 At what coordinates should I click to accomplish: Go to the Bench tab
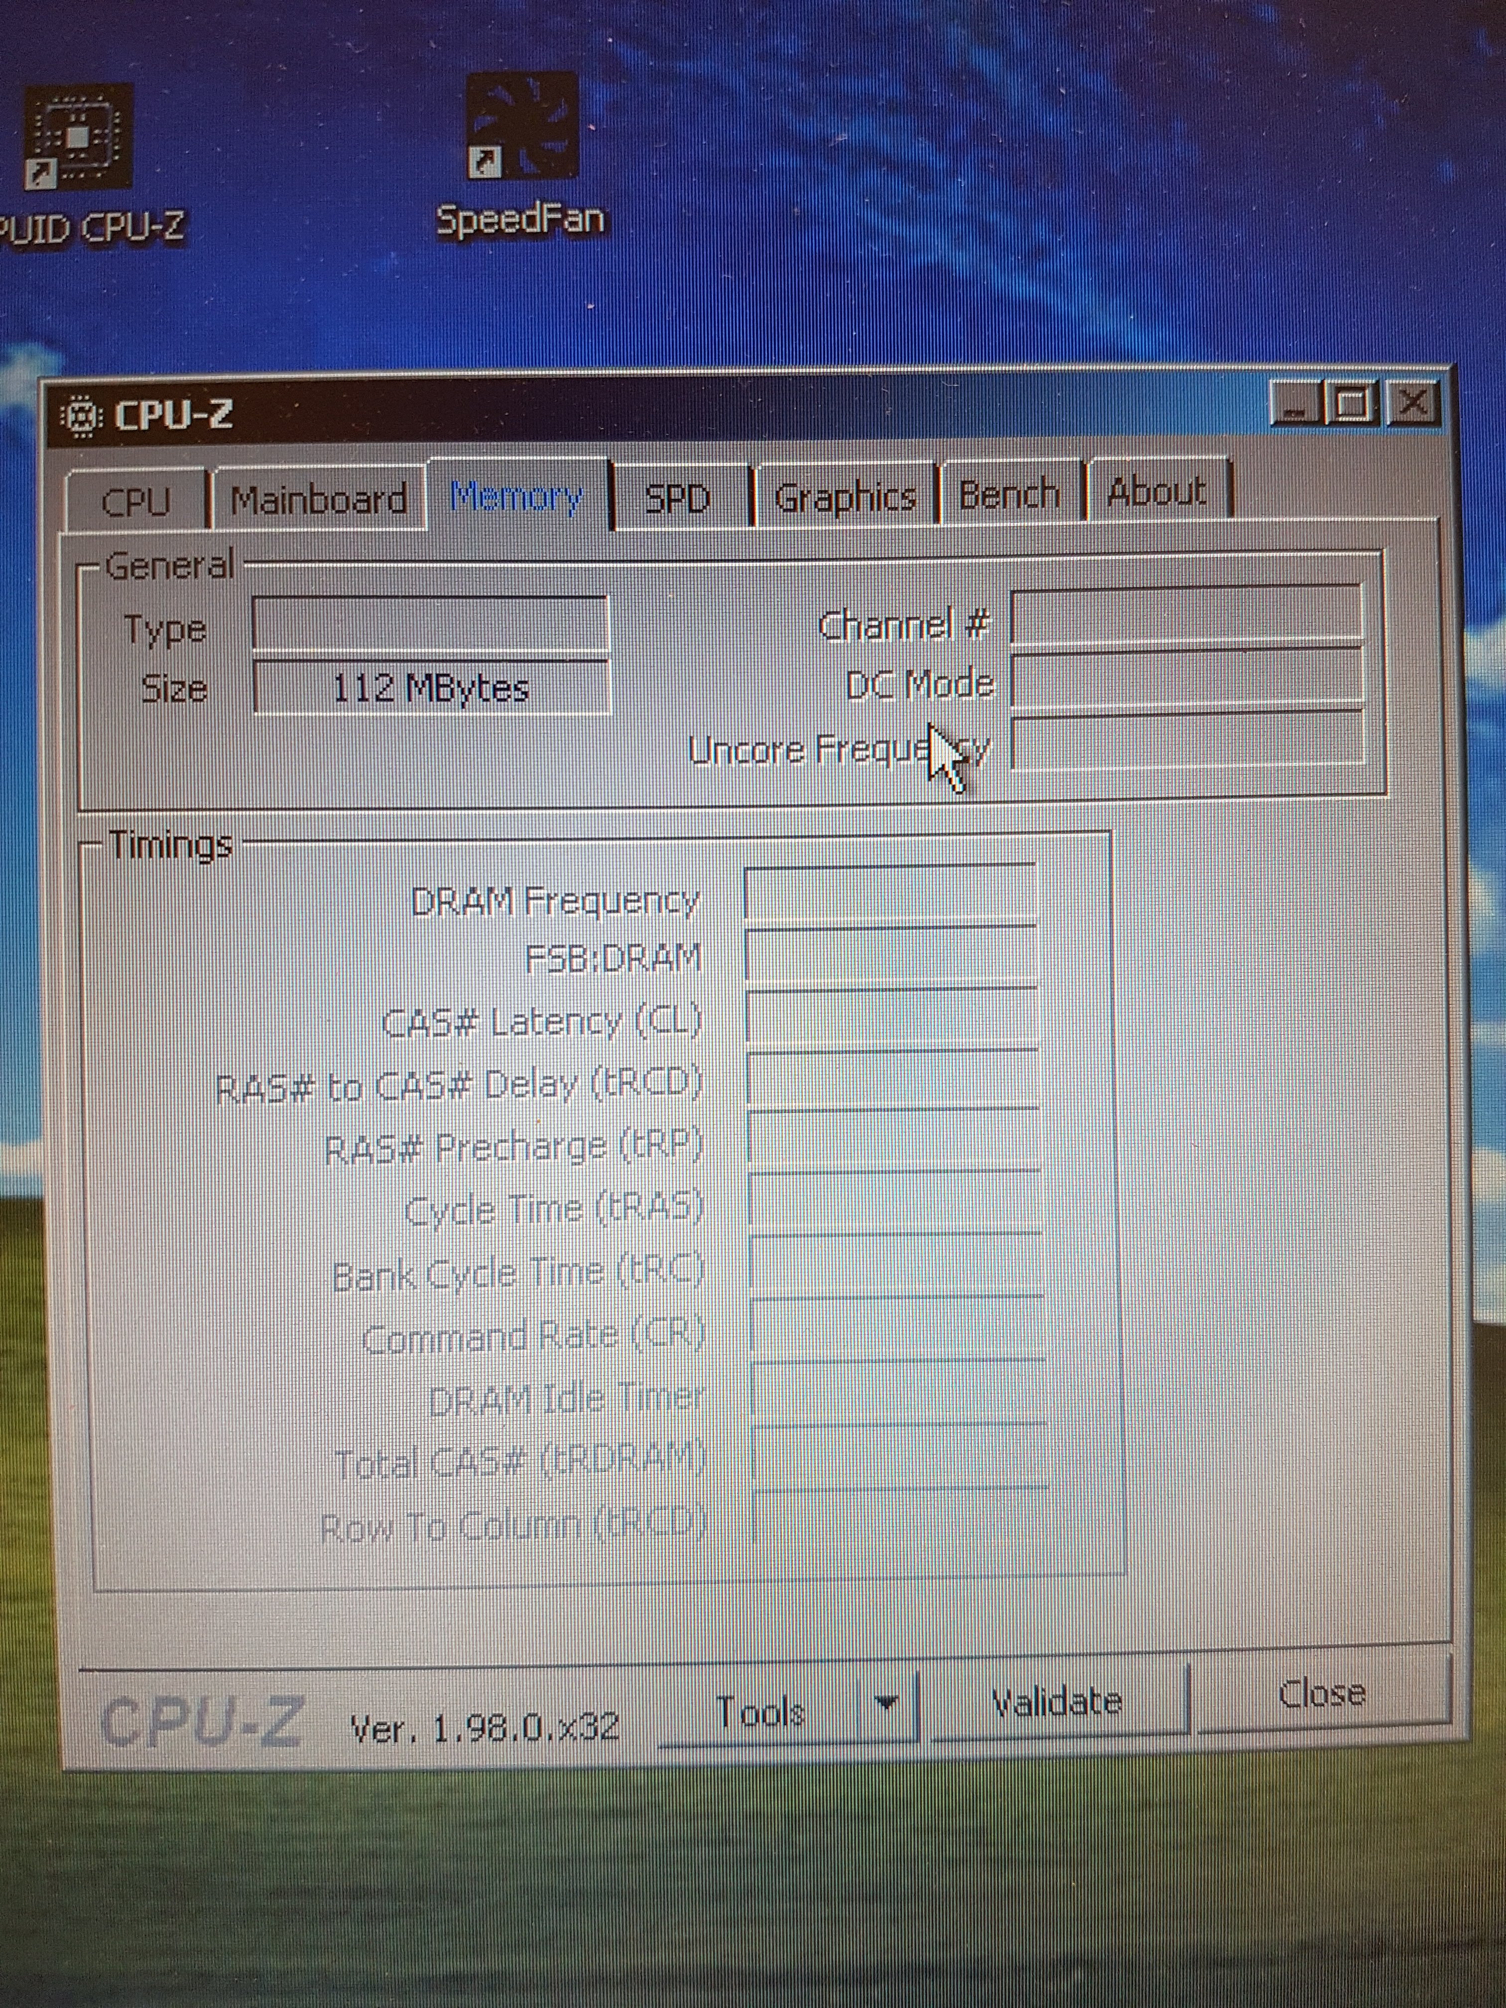coord(1009,495)
